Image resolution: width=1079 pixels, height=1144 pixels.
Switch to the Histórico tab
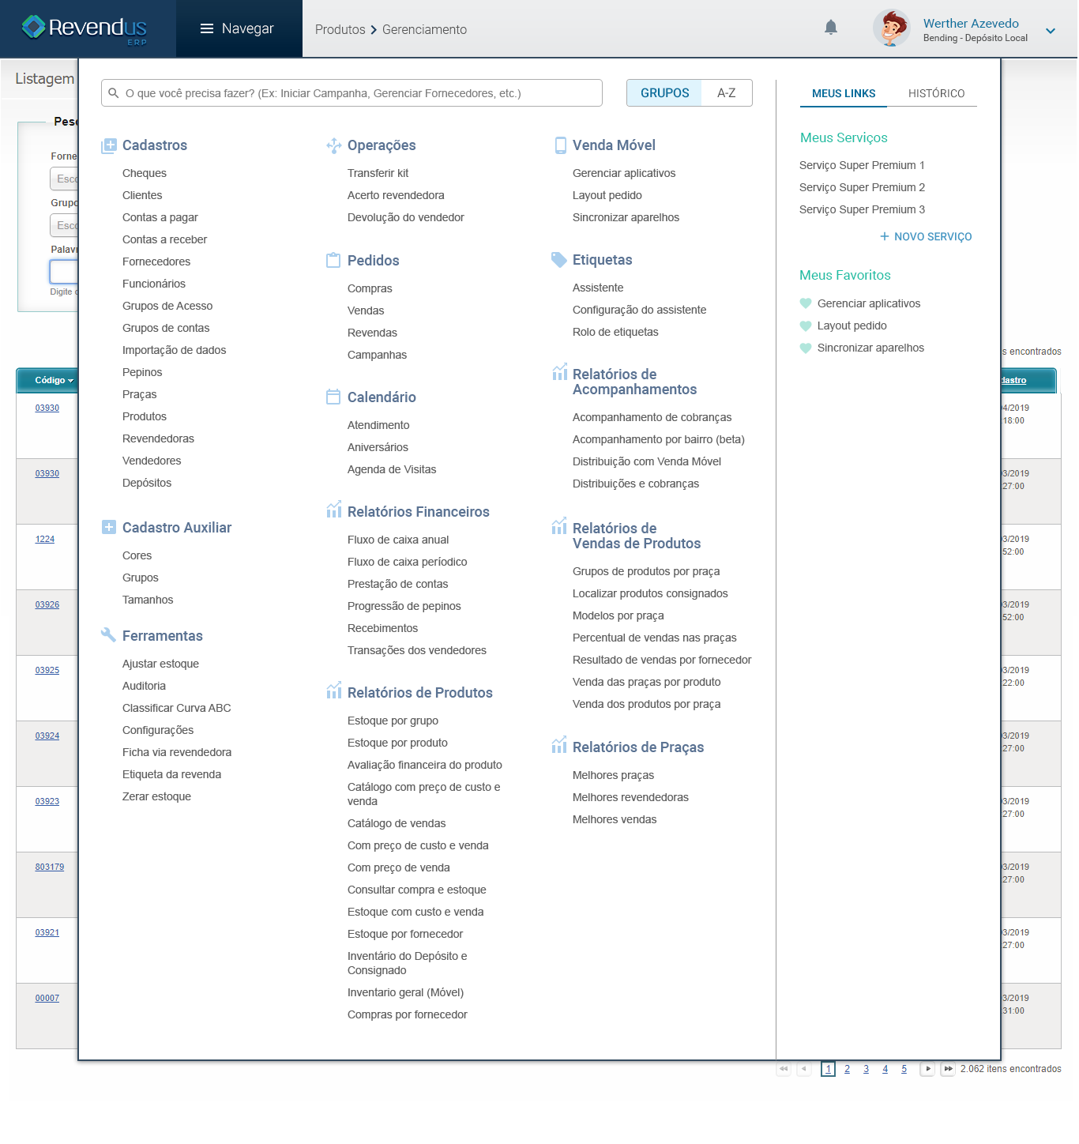click(936, 93)
